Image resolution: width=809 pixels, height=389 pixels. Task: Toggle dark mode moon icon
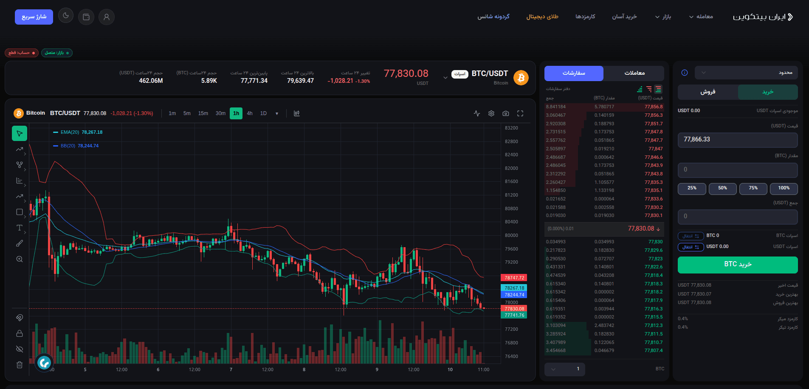(66, 16)
